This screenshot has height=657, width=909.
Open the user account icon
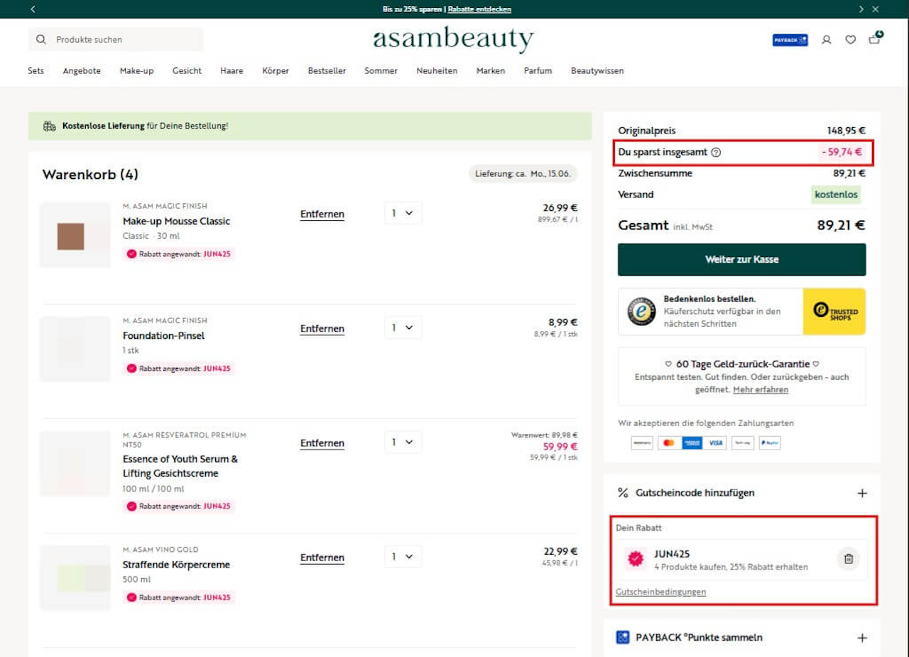coord(827,40)
